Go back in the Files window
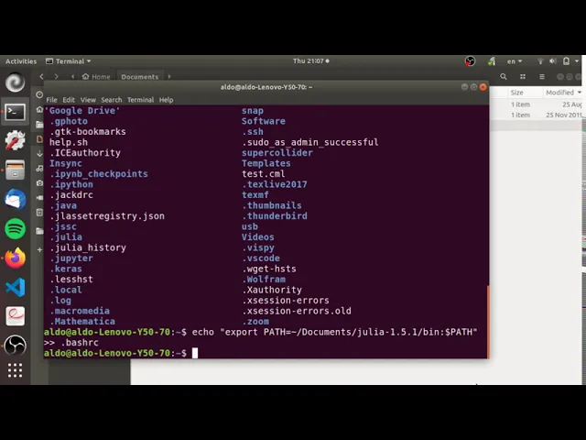 [x=41, y=76]
